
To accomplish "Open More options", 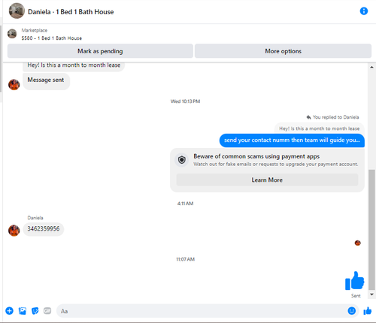I will (x=283, y=51).
